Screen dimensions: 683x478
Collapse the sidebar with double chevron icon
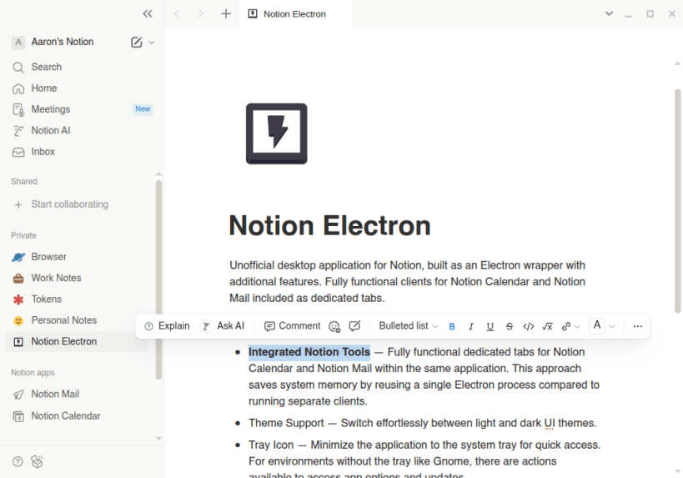point(148,14)
